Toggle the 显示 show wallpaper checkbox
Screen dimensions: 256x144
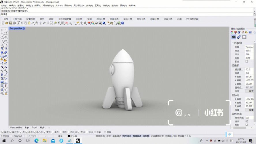point(247,121)
